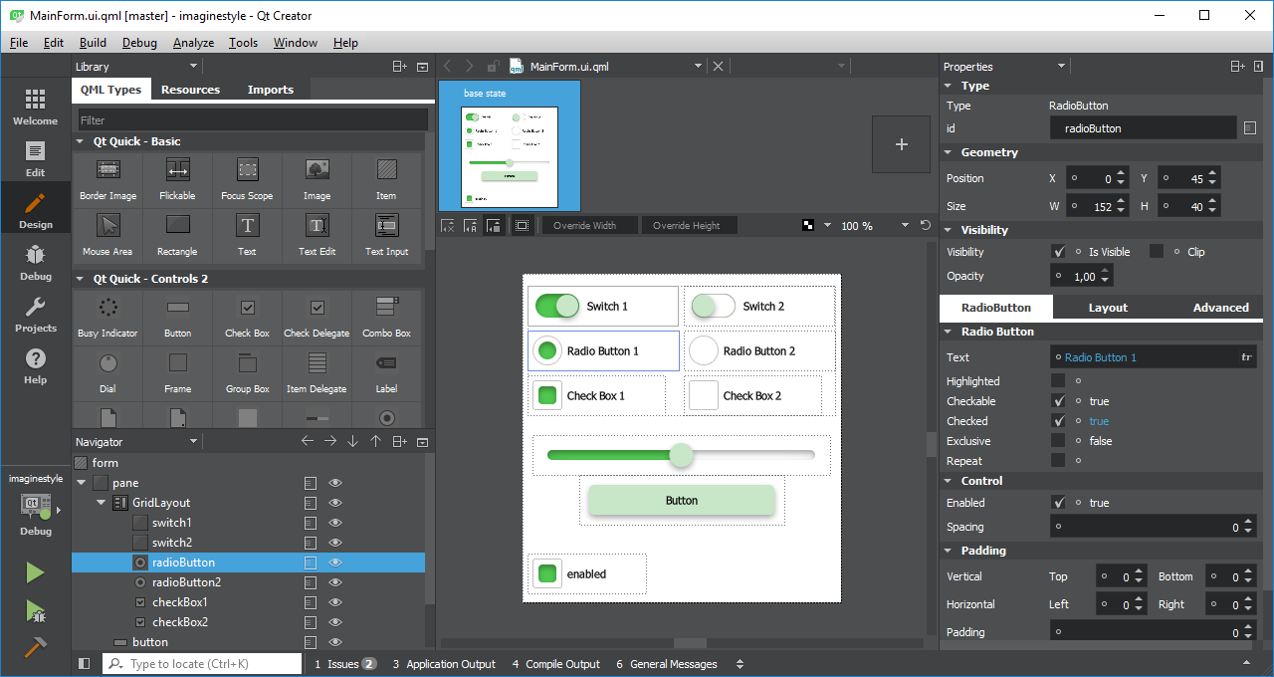This screenshot has width=1274, height=677.
Task: Open the Layout tab in Properties
Action: 1108,308
